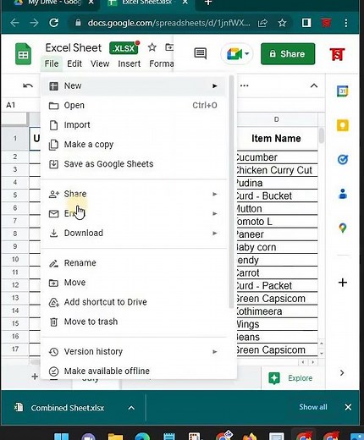Open the three-dot more toolbar options
The image size is (364, 440).
tap(245, 85)
